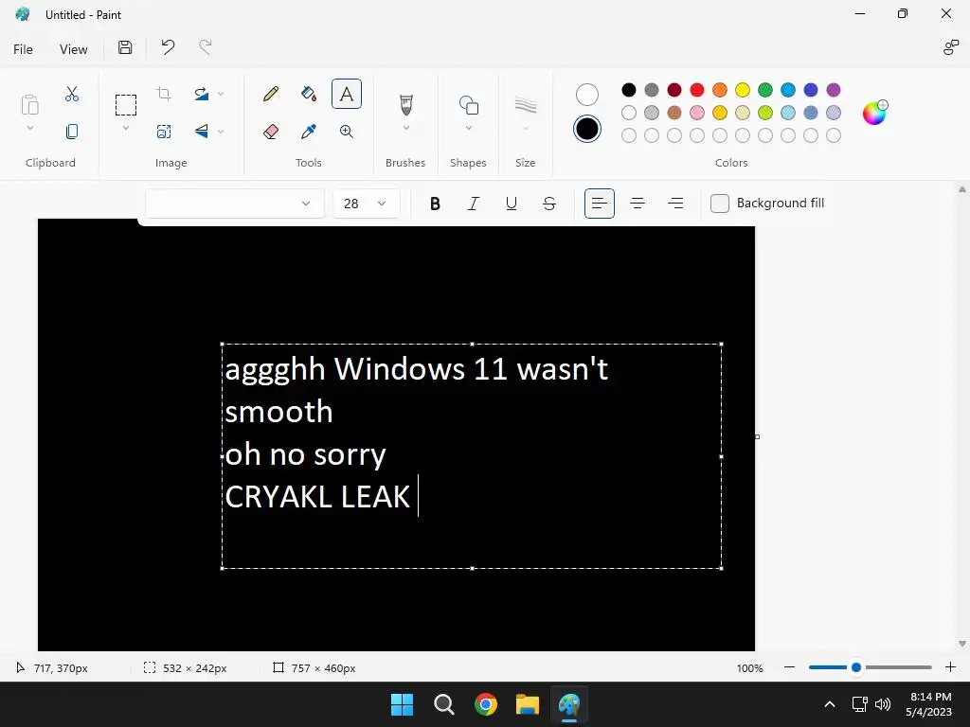Open the font family dropdown
The image size is (970, 727).
[235, 204]
